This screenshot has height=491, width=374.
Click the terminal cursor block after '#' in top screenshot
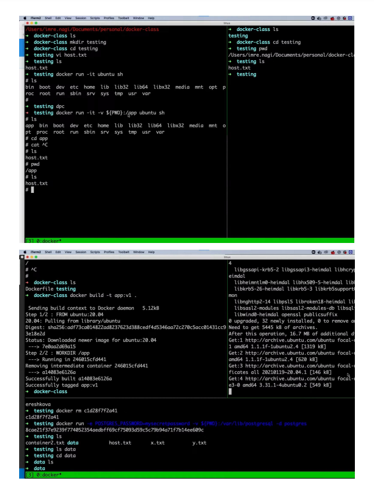[x=32, y=190]
